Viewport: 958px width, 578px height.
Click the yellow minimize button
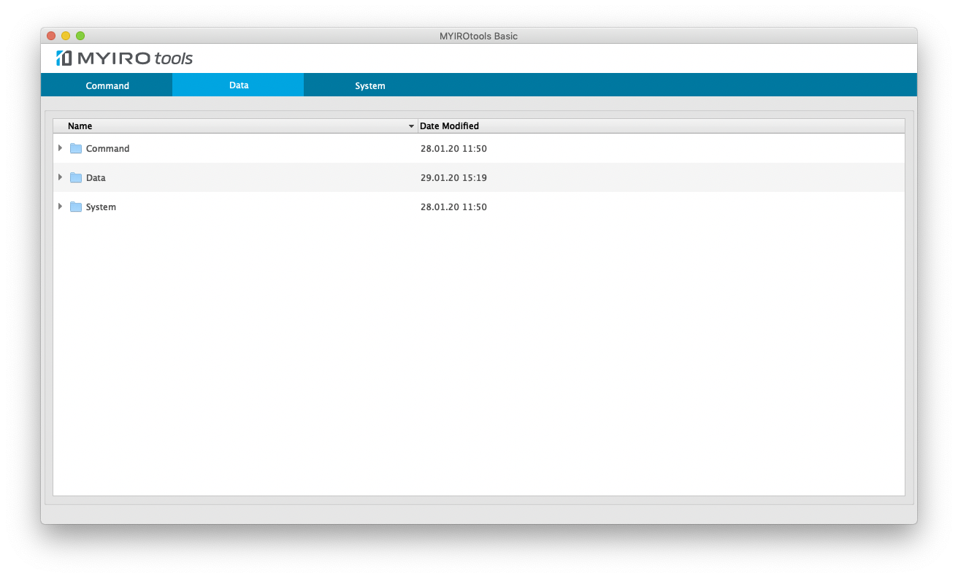(66, 34)
